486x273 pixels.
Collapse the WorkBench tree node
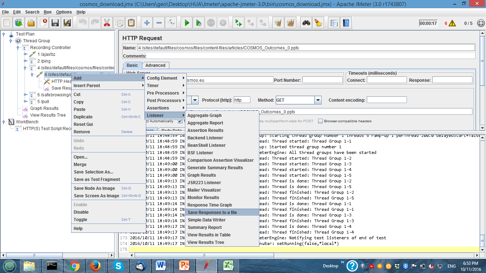4,122
